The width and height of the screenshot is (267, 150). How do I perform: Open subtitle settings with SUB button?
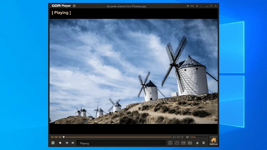click(184, 143)
